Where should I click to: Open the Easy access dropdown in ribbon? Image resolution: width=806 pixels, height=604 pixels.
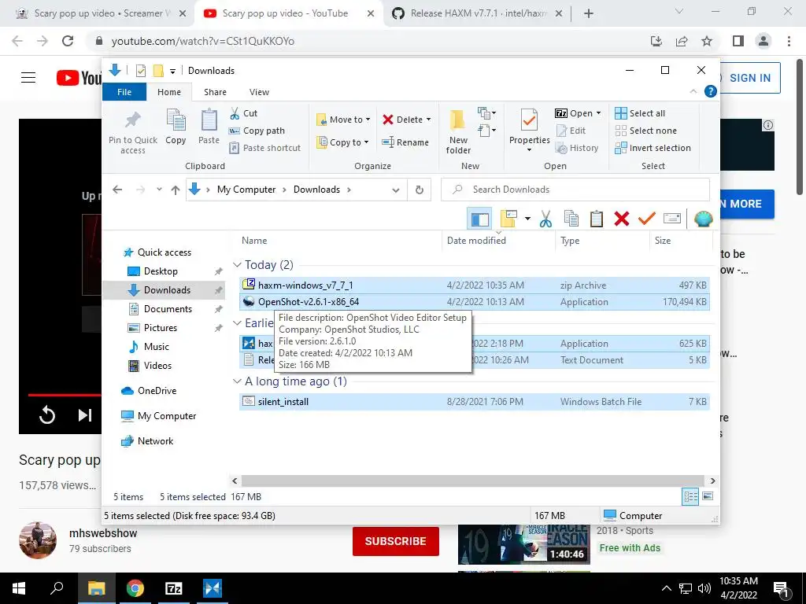486,131
